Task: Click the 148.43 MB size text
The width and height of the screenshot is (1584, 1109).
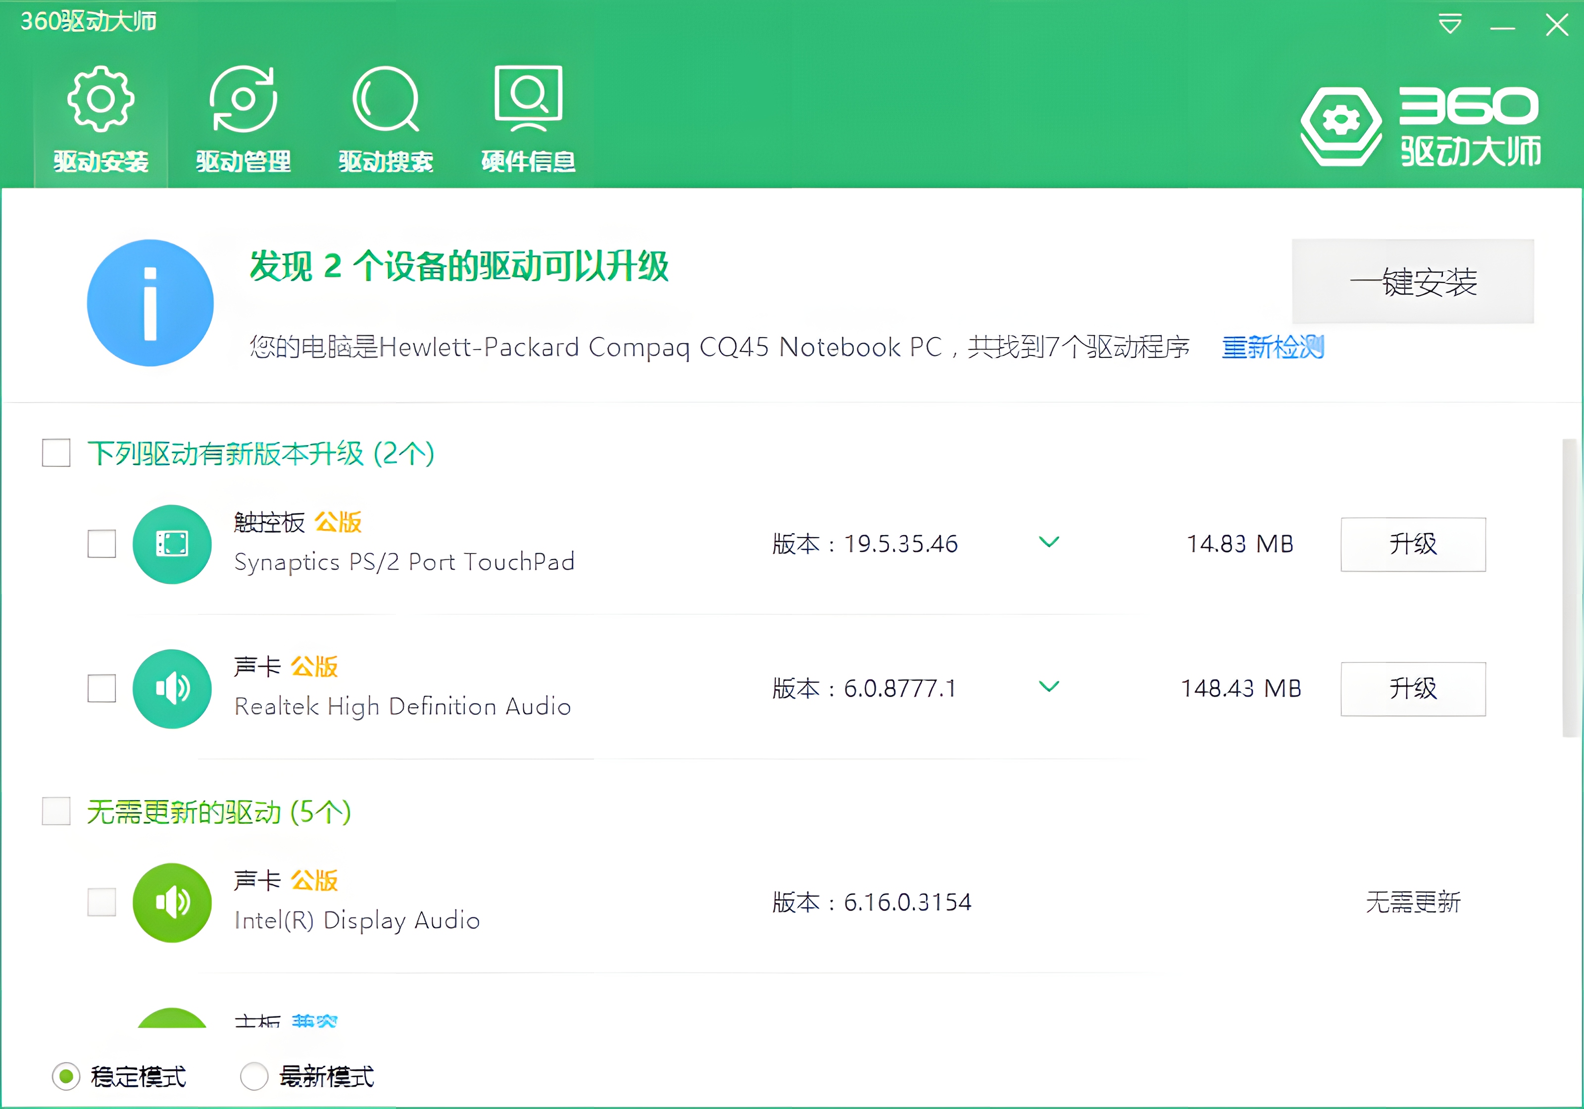Action: click(x=1240, y=688)
